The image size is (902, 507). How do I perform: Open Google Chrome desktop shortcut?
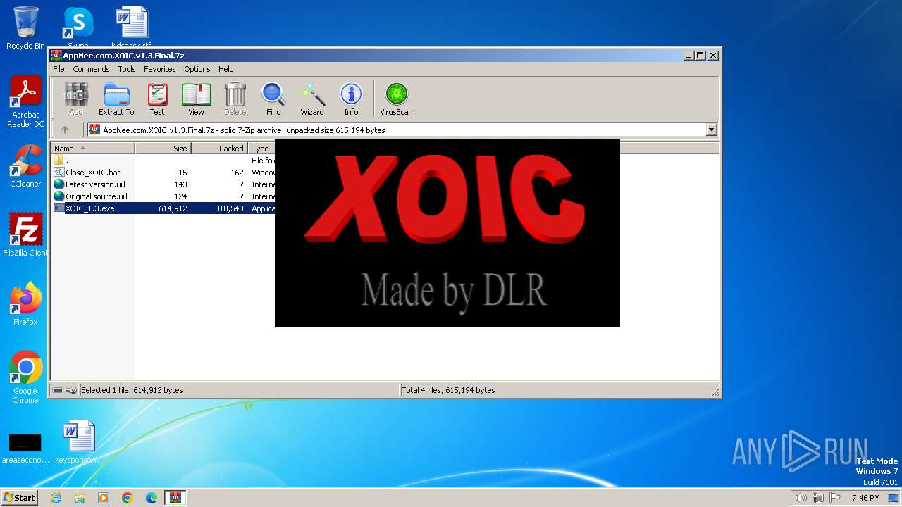pos(25,377)
